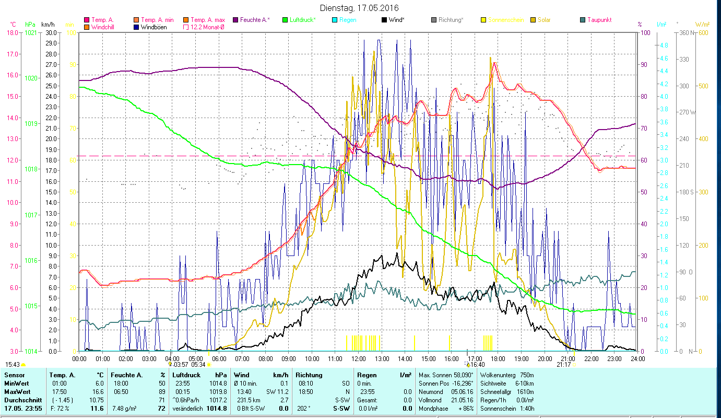Select the Luftdruck column header in table
This screenshot has height=418, width=721.
pos(187,375)
